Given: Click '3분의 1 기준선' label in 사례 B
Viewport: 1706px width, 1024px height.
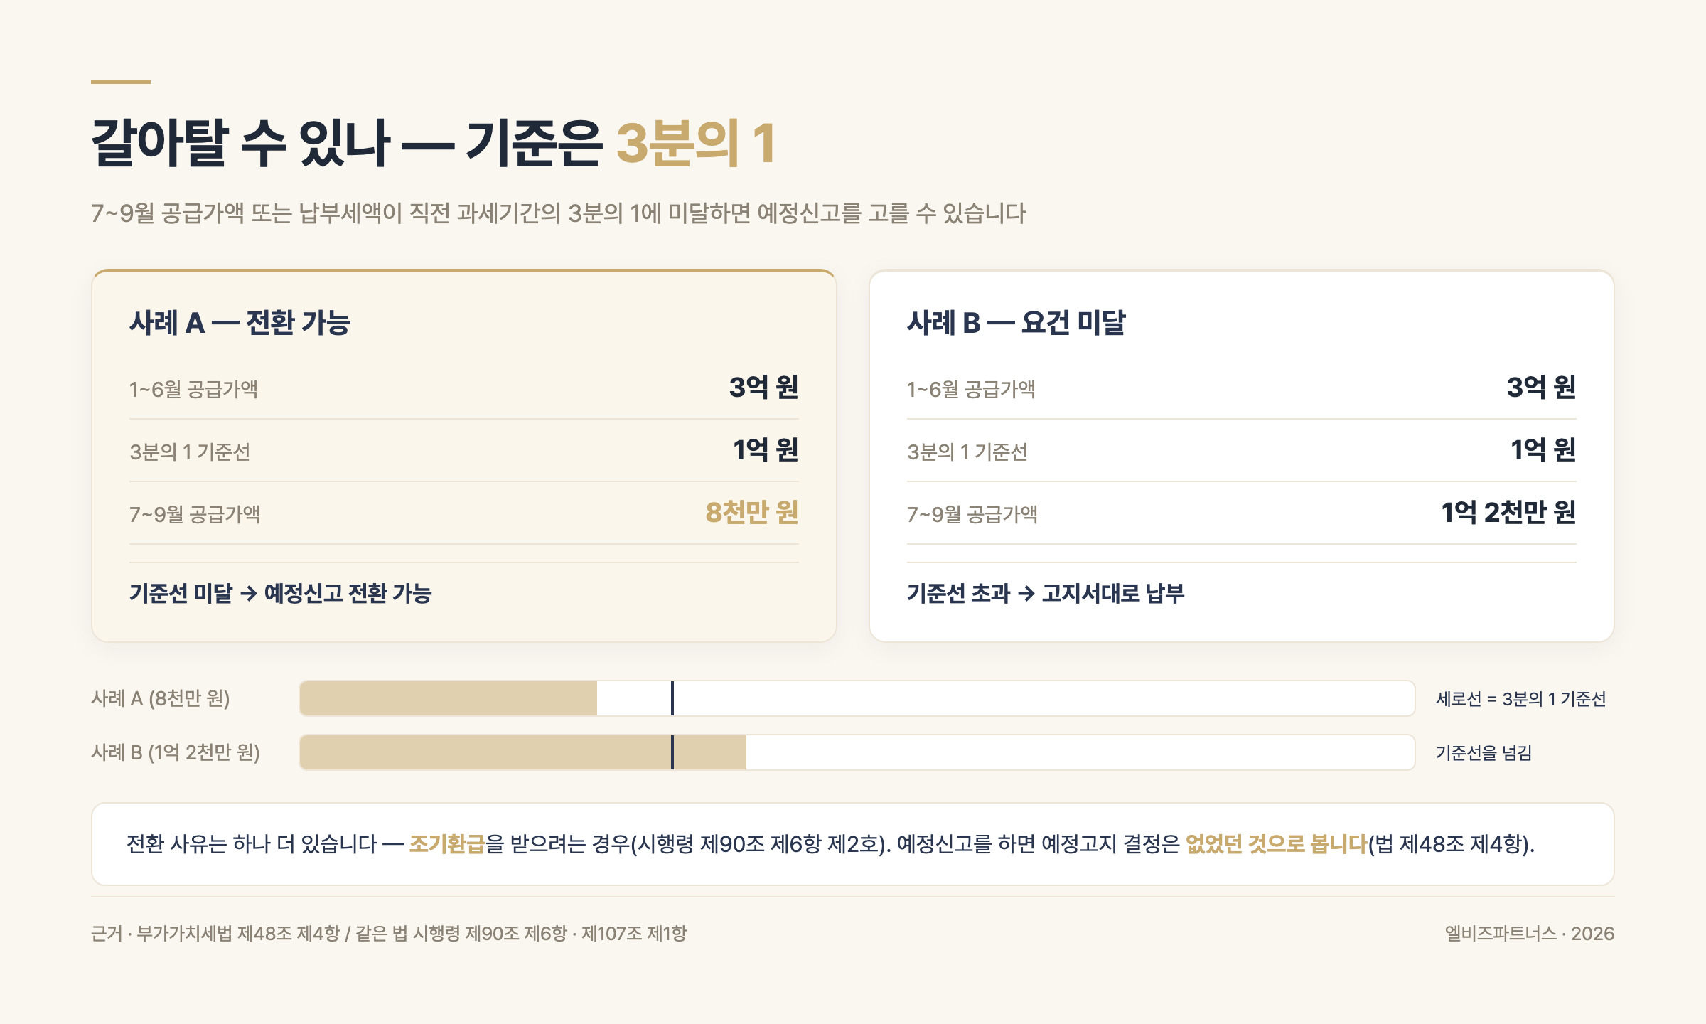Looking at the screenshot, I should pyautogui.click(x=967, y=452).
